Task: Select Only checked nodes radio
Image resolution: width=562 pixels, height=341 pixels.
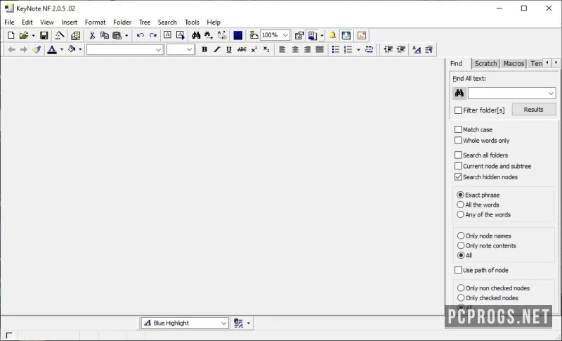Action: (461, 297)
